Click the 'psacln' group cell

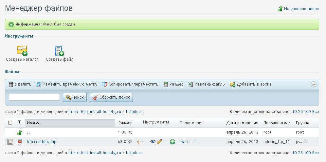(302, 142)
